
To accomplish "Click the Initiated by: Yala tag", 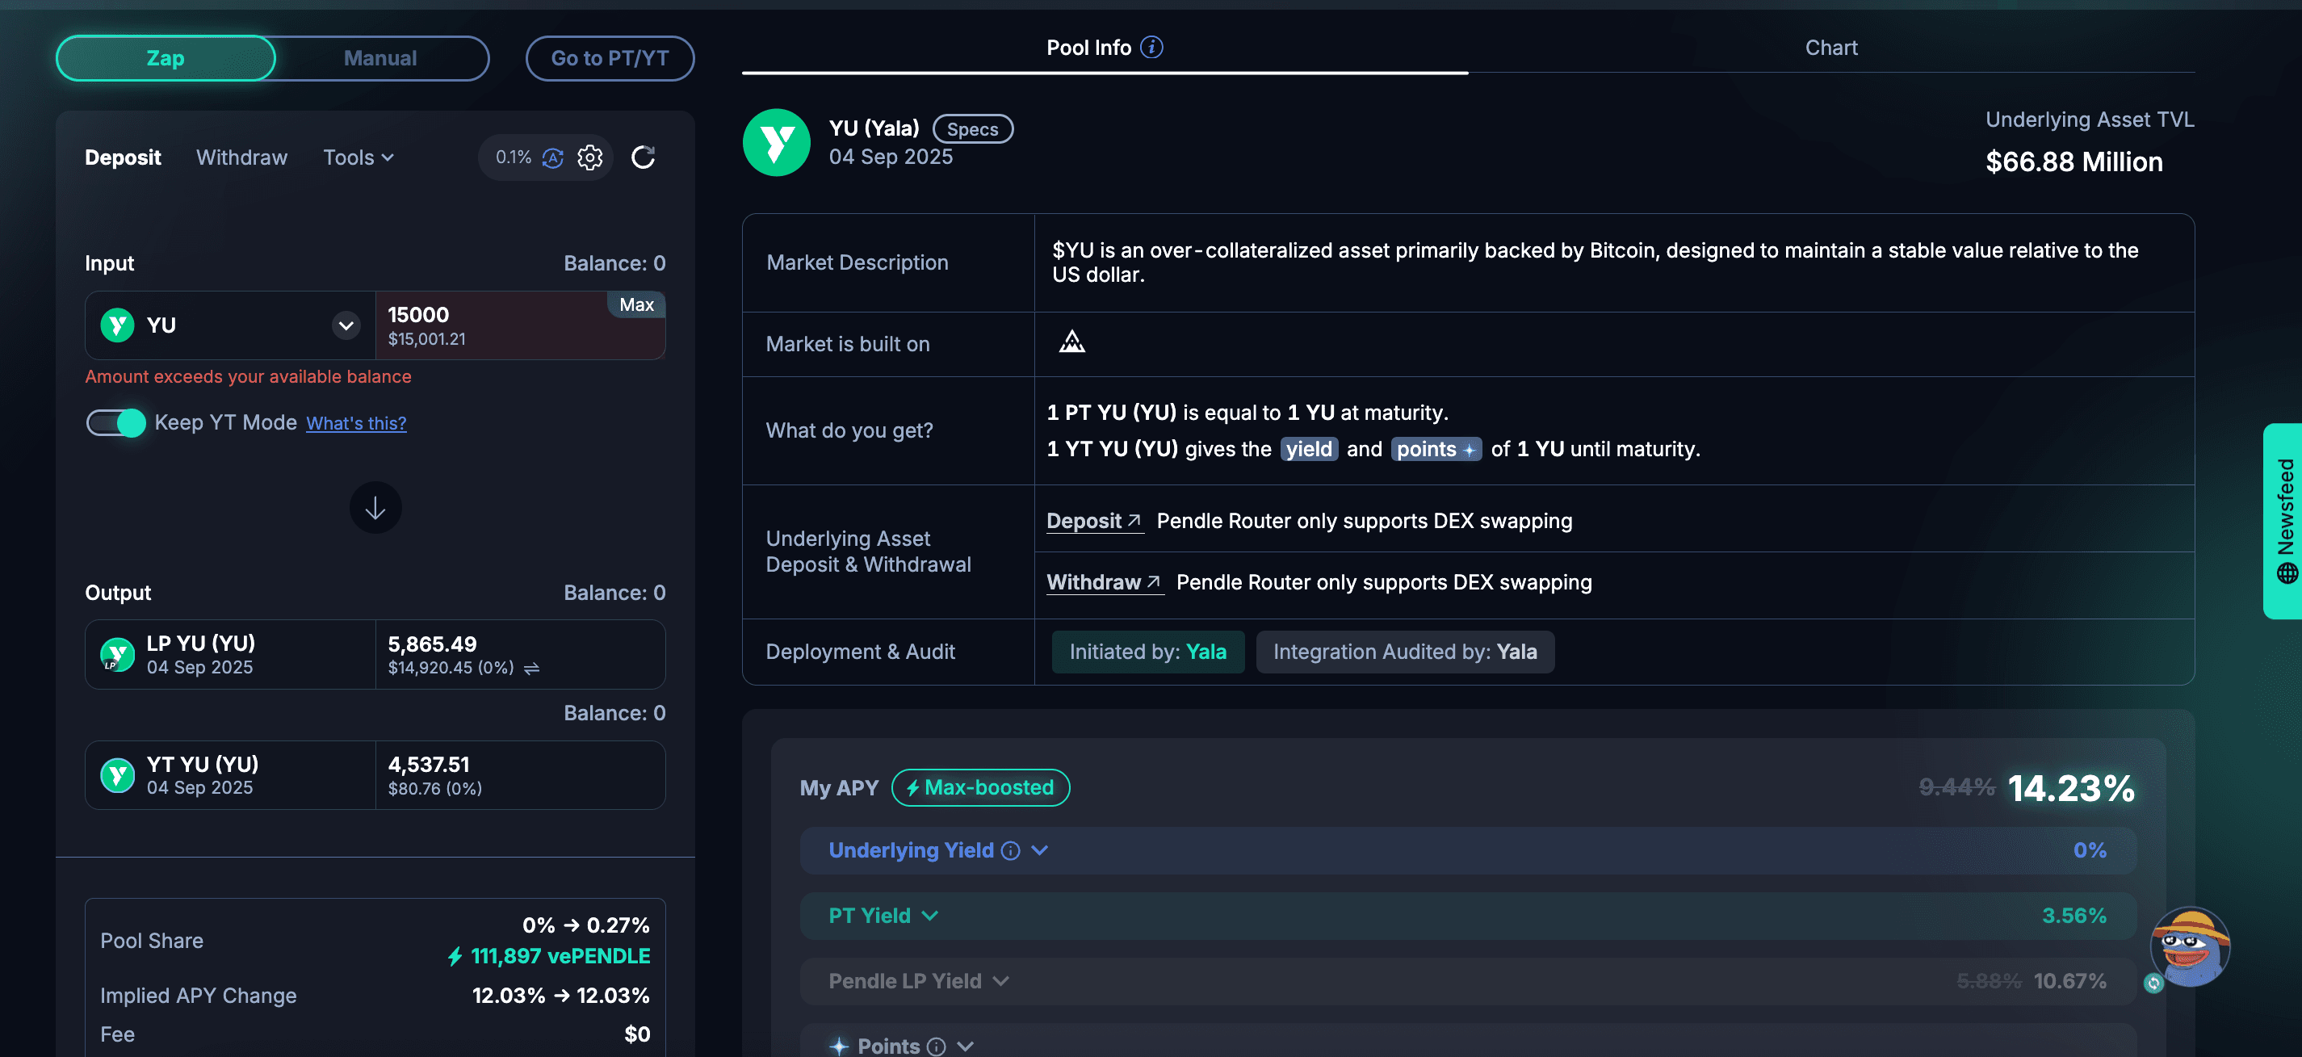I will point(1147,652).
